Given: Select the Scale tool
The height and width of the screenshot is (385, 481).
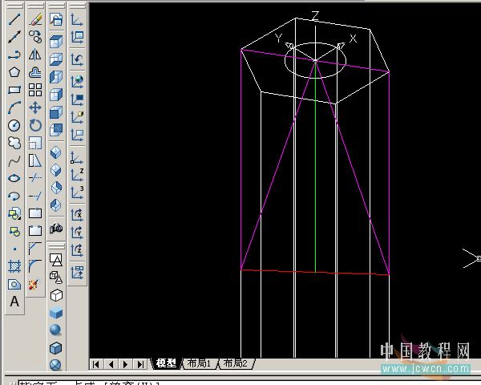Looking at the screenshot, I should pyautogui.click(x=35, y=143).
